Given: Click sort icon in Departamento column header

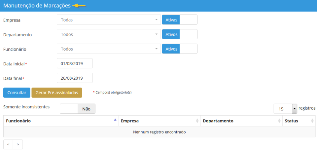Looking at the screenshot, I should coord(280,121).
